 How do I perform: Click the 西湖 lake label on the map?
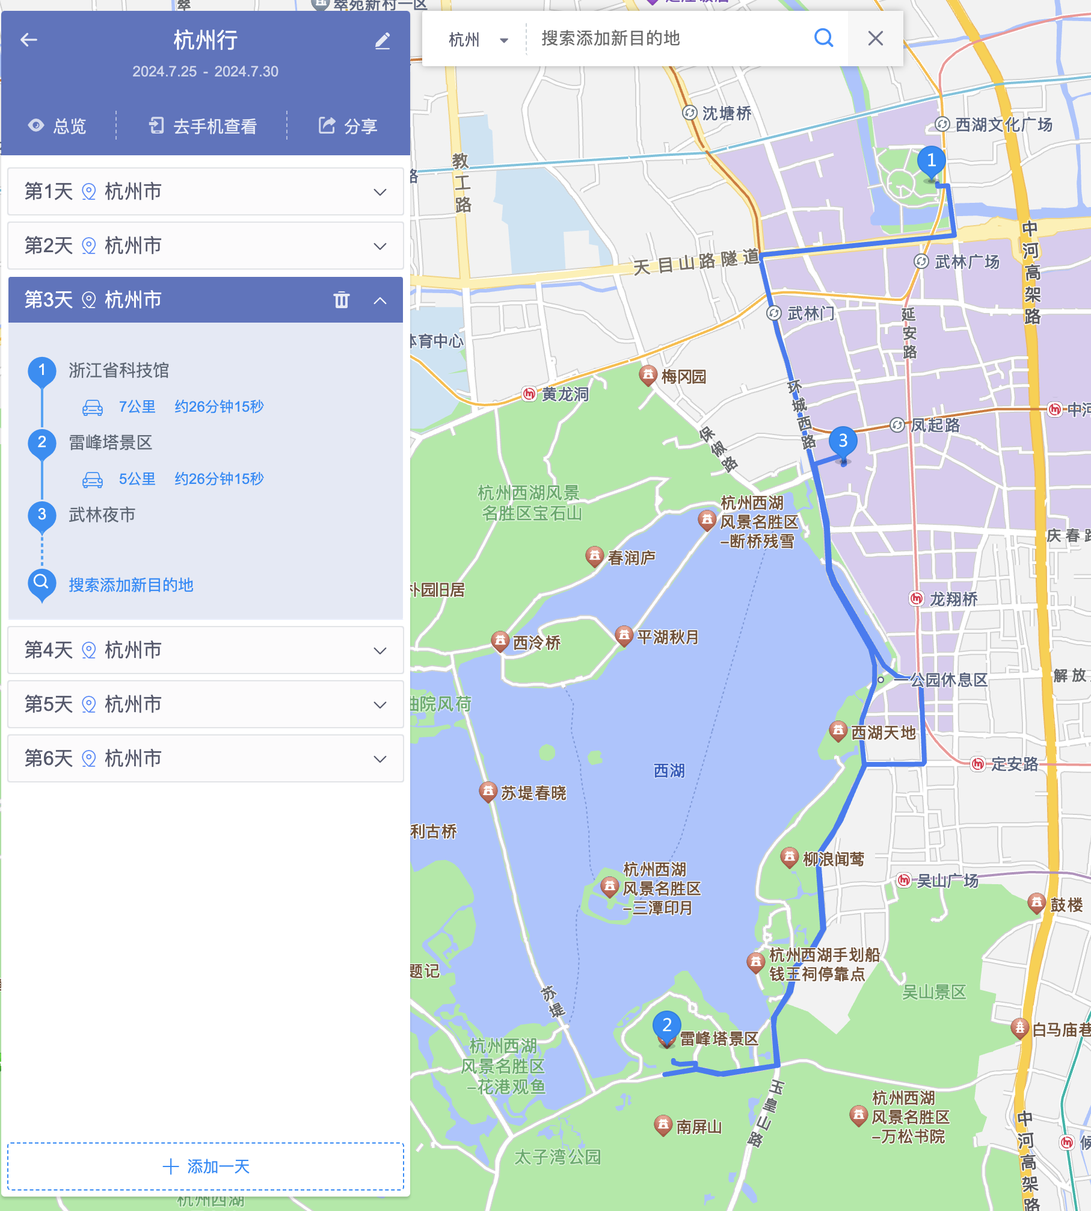(669, 770)
